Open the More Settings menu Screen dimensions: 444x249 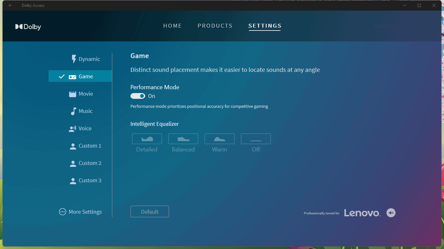pyautogui.click(x=80, y=212)
